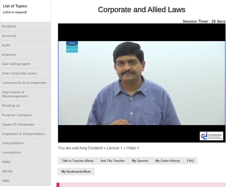
Task: Expand Compromise & Arrangement topic
Action: pos(25,83)
